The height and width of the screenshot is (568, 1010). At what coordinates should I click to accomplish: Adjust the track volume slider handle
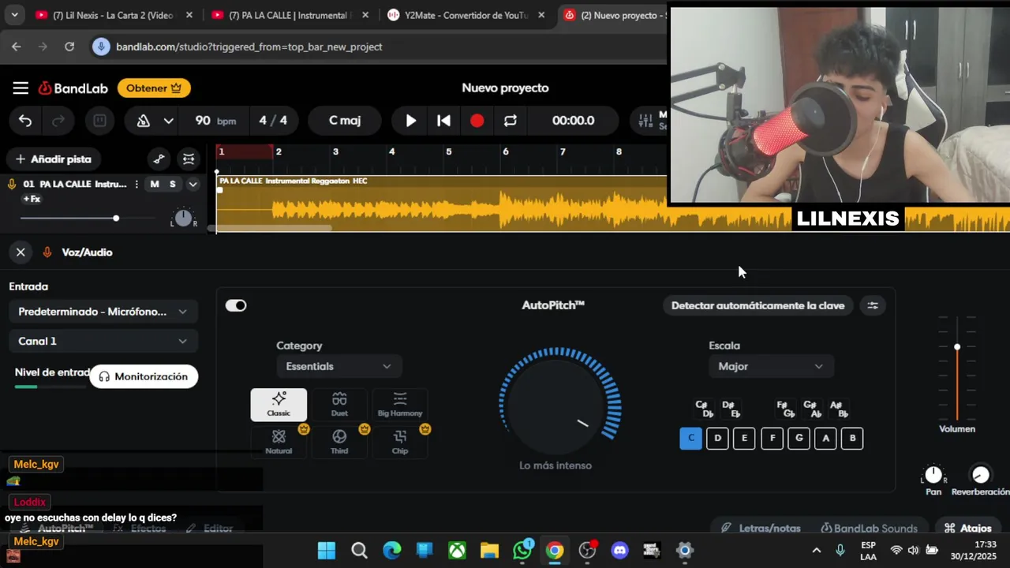point(116,218)
